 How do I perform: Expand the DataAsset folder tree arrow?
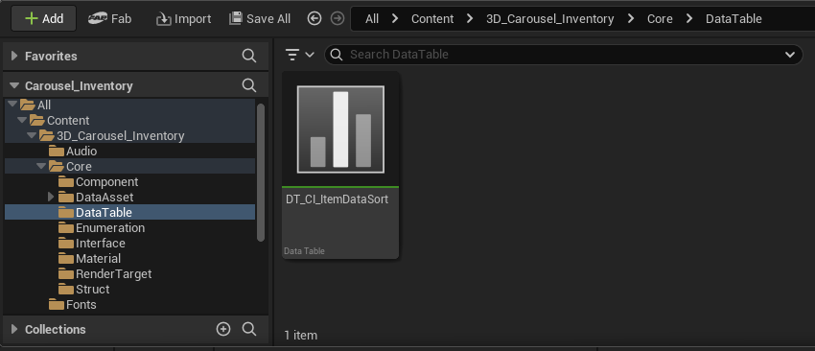(51, 198)
